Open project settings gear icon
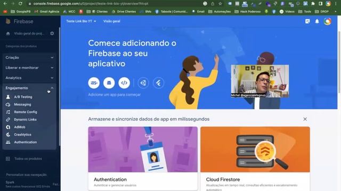The height and width of the screenshot is (191, 341). [52, 33]
